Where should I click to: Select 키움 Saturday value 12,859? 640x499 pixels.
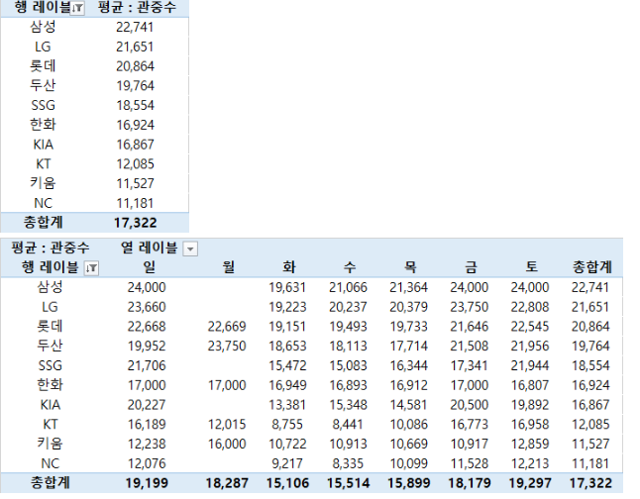pos(530,445)
